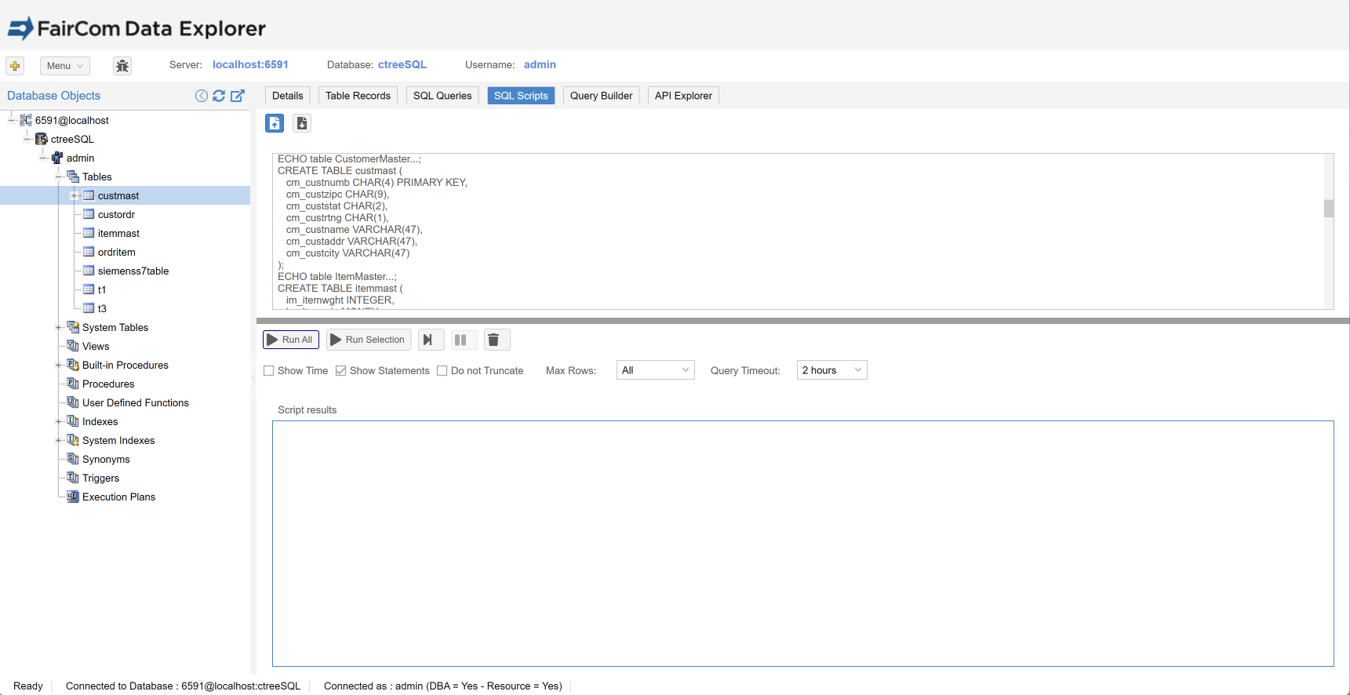Click the t3 table icon

click(89, 308)
